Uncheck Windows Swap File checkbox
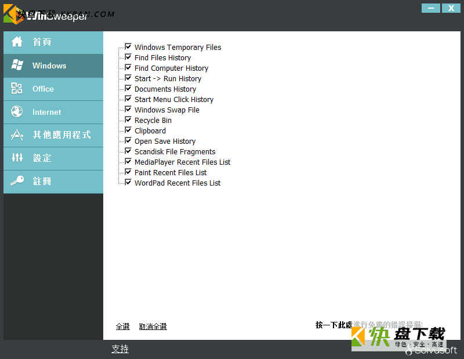The width and height of the screenshot is (464, 359). [x=128, y=109]
